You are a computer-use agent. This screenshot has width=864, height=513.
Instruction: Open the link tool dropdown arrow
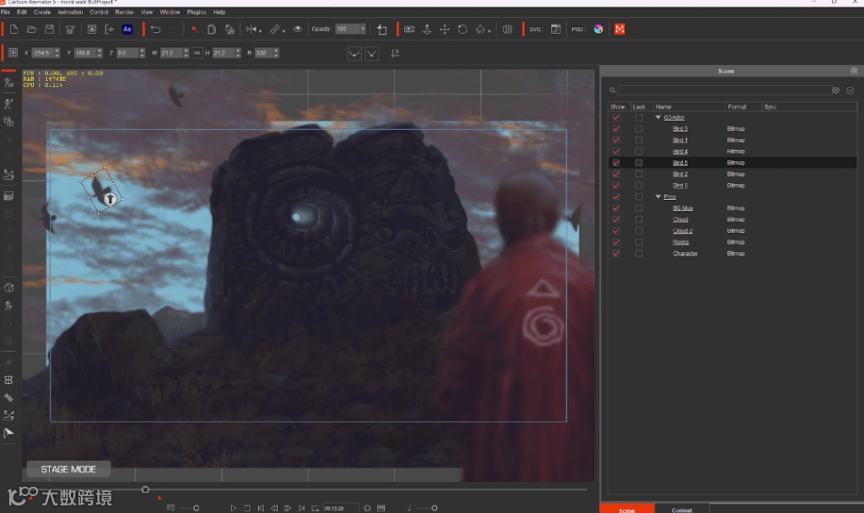pos(283,31)
